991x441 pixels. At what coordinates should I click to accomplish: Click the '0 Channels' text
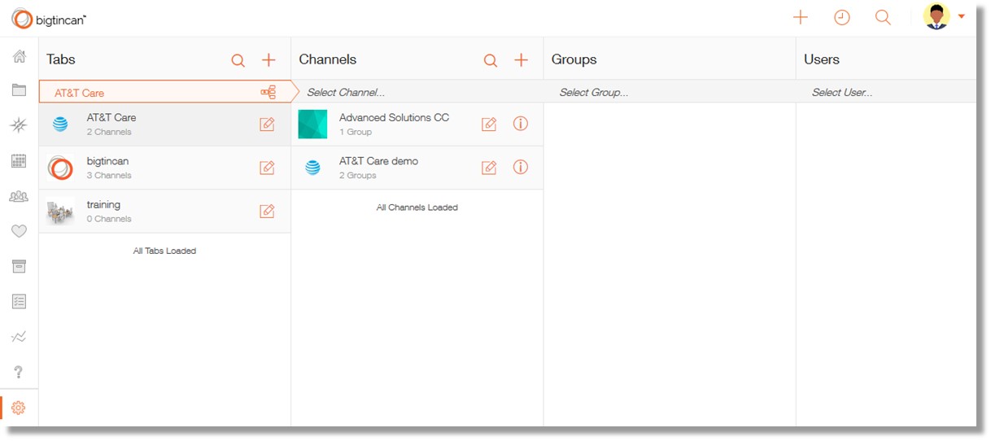point(109,219)
